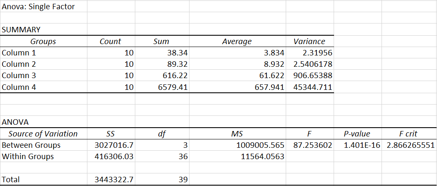
Task: Click the SUMMARY label cell
Action: (x=22, y=30)
